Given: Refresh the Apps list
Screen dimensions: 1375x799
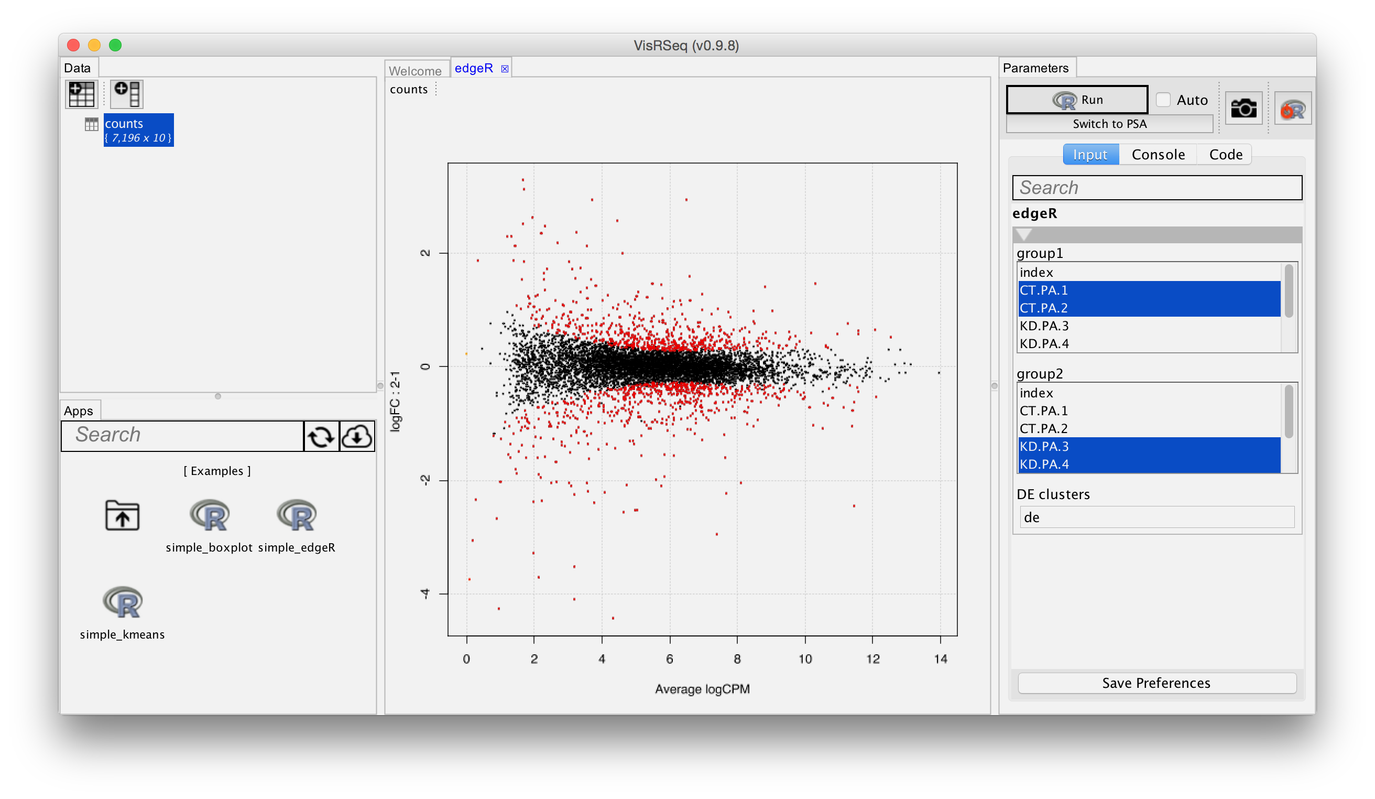Looking at the screenshot, I should 321,436.
